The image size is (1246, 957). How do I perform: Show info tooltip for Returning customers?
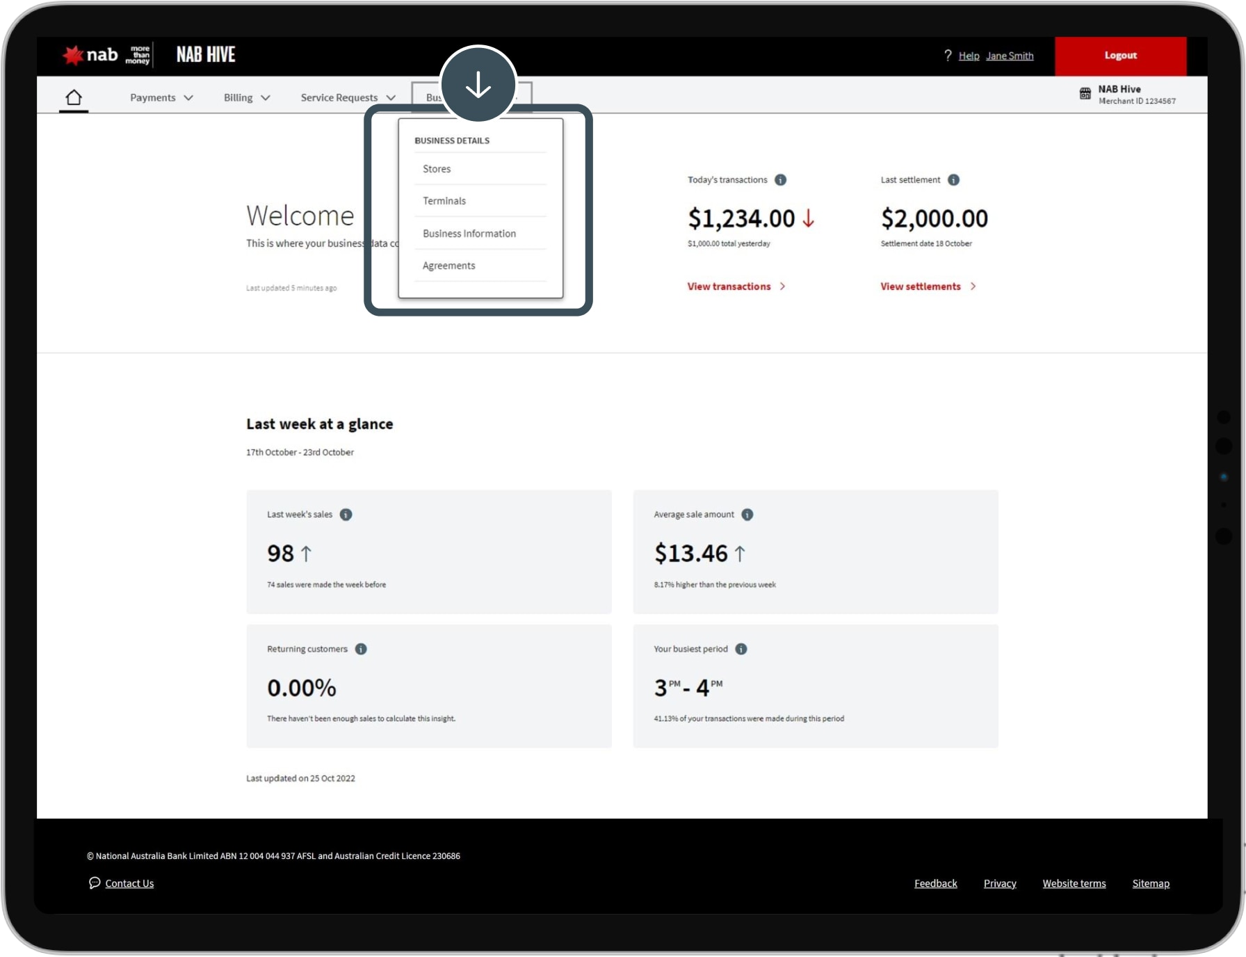(361, 649)
